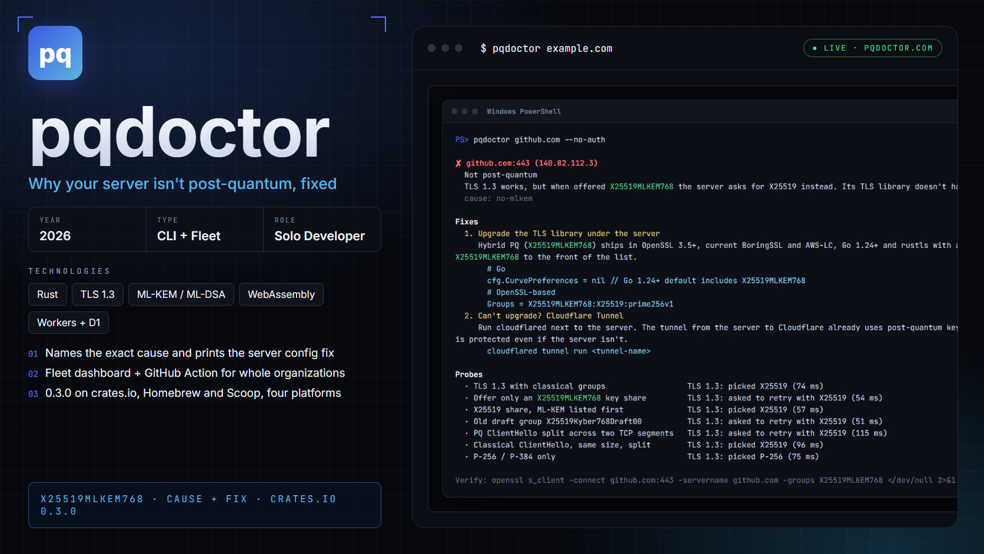Select the Workers + D1 tag
The height and width of the screenshot is (554, 984).
(69, 323)
